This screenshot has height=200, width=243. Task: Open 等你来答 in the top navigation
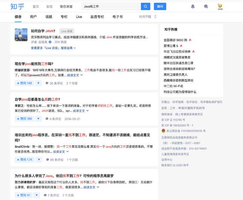tap(66, 6)
